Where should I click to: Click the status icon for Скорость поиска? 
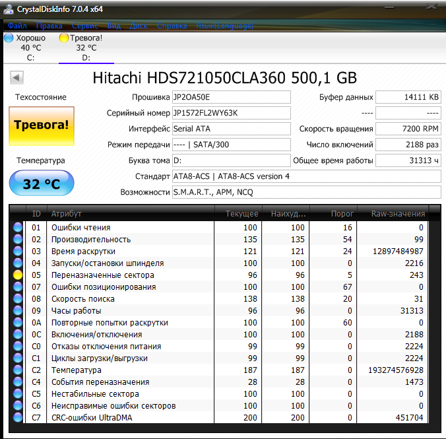pyautogui.click(x=18, y=299)
